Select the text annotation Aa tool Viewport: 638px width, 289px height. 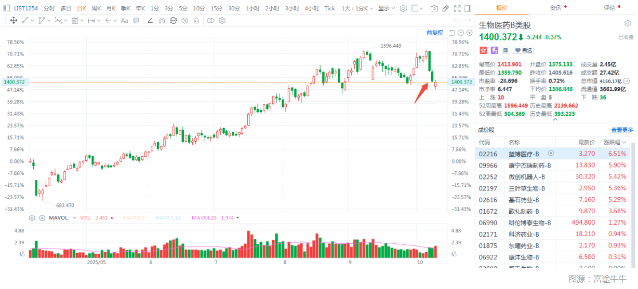(124, 20)
